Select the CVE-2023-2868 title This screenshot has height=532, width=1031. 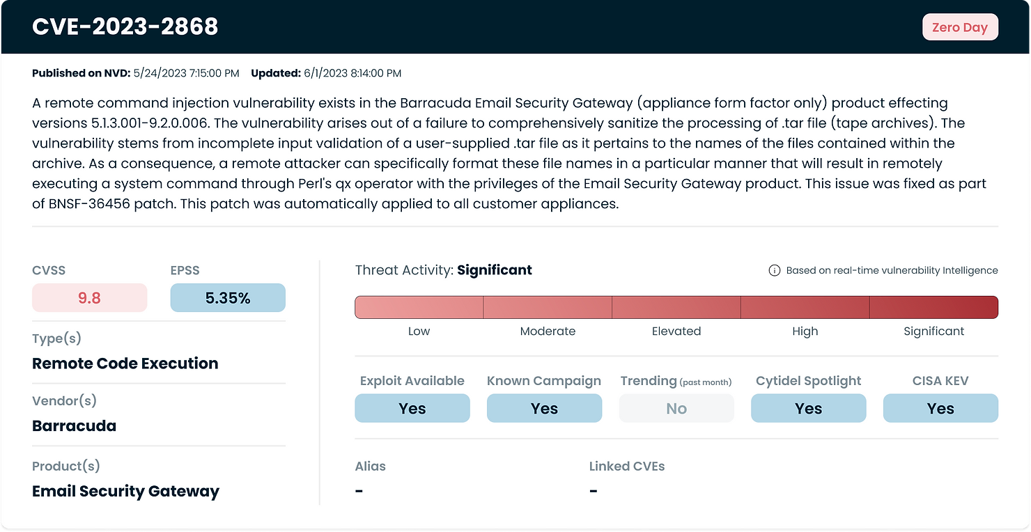click(x=125, y=26)
